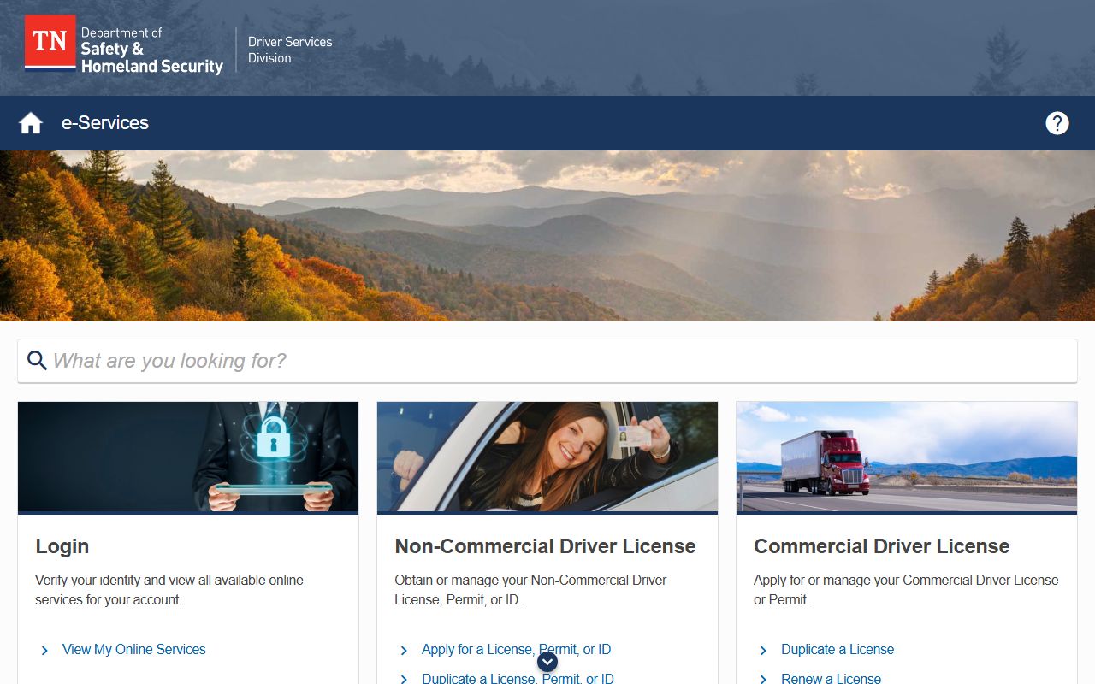1095x684 pixels.
Task: Click the scroll-down arrow circle button
Action: [x=547, y=661]
